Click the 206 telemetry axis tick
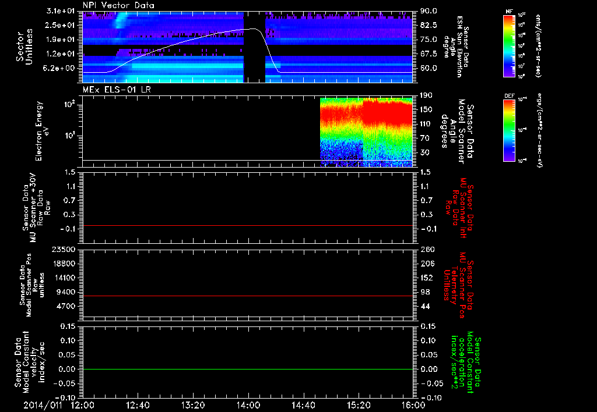Viewport: 597px width, 412px height. (427, 264)
